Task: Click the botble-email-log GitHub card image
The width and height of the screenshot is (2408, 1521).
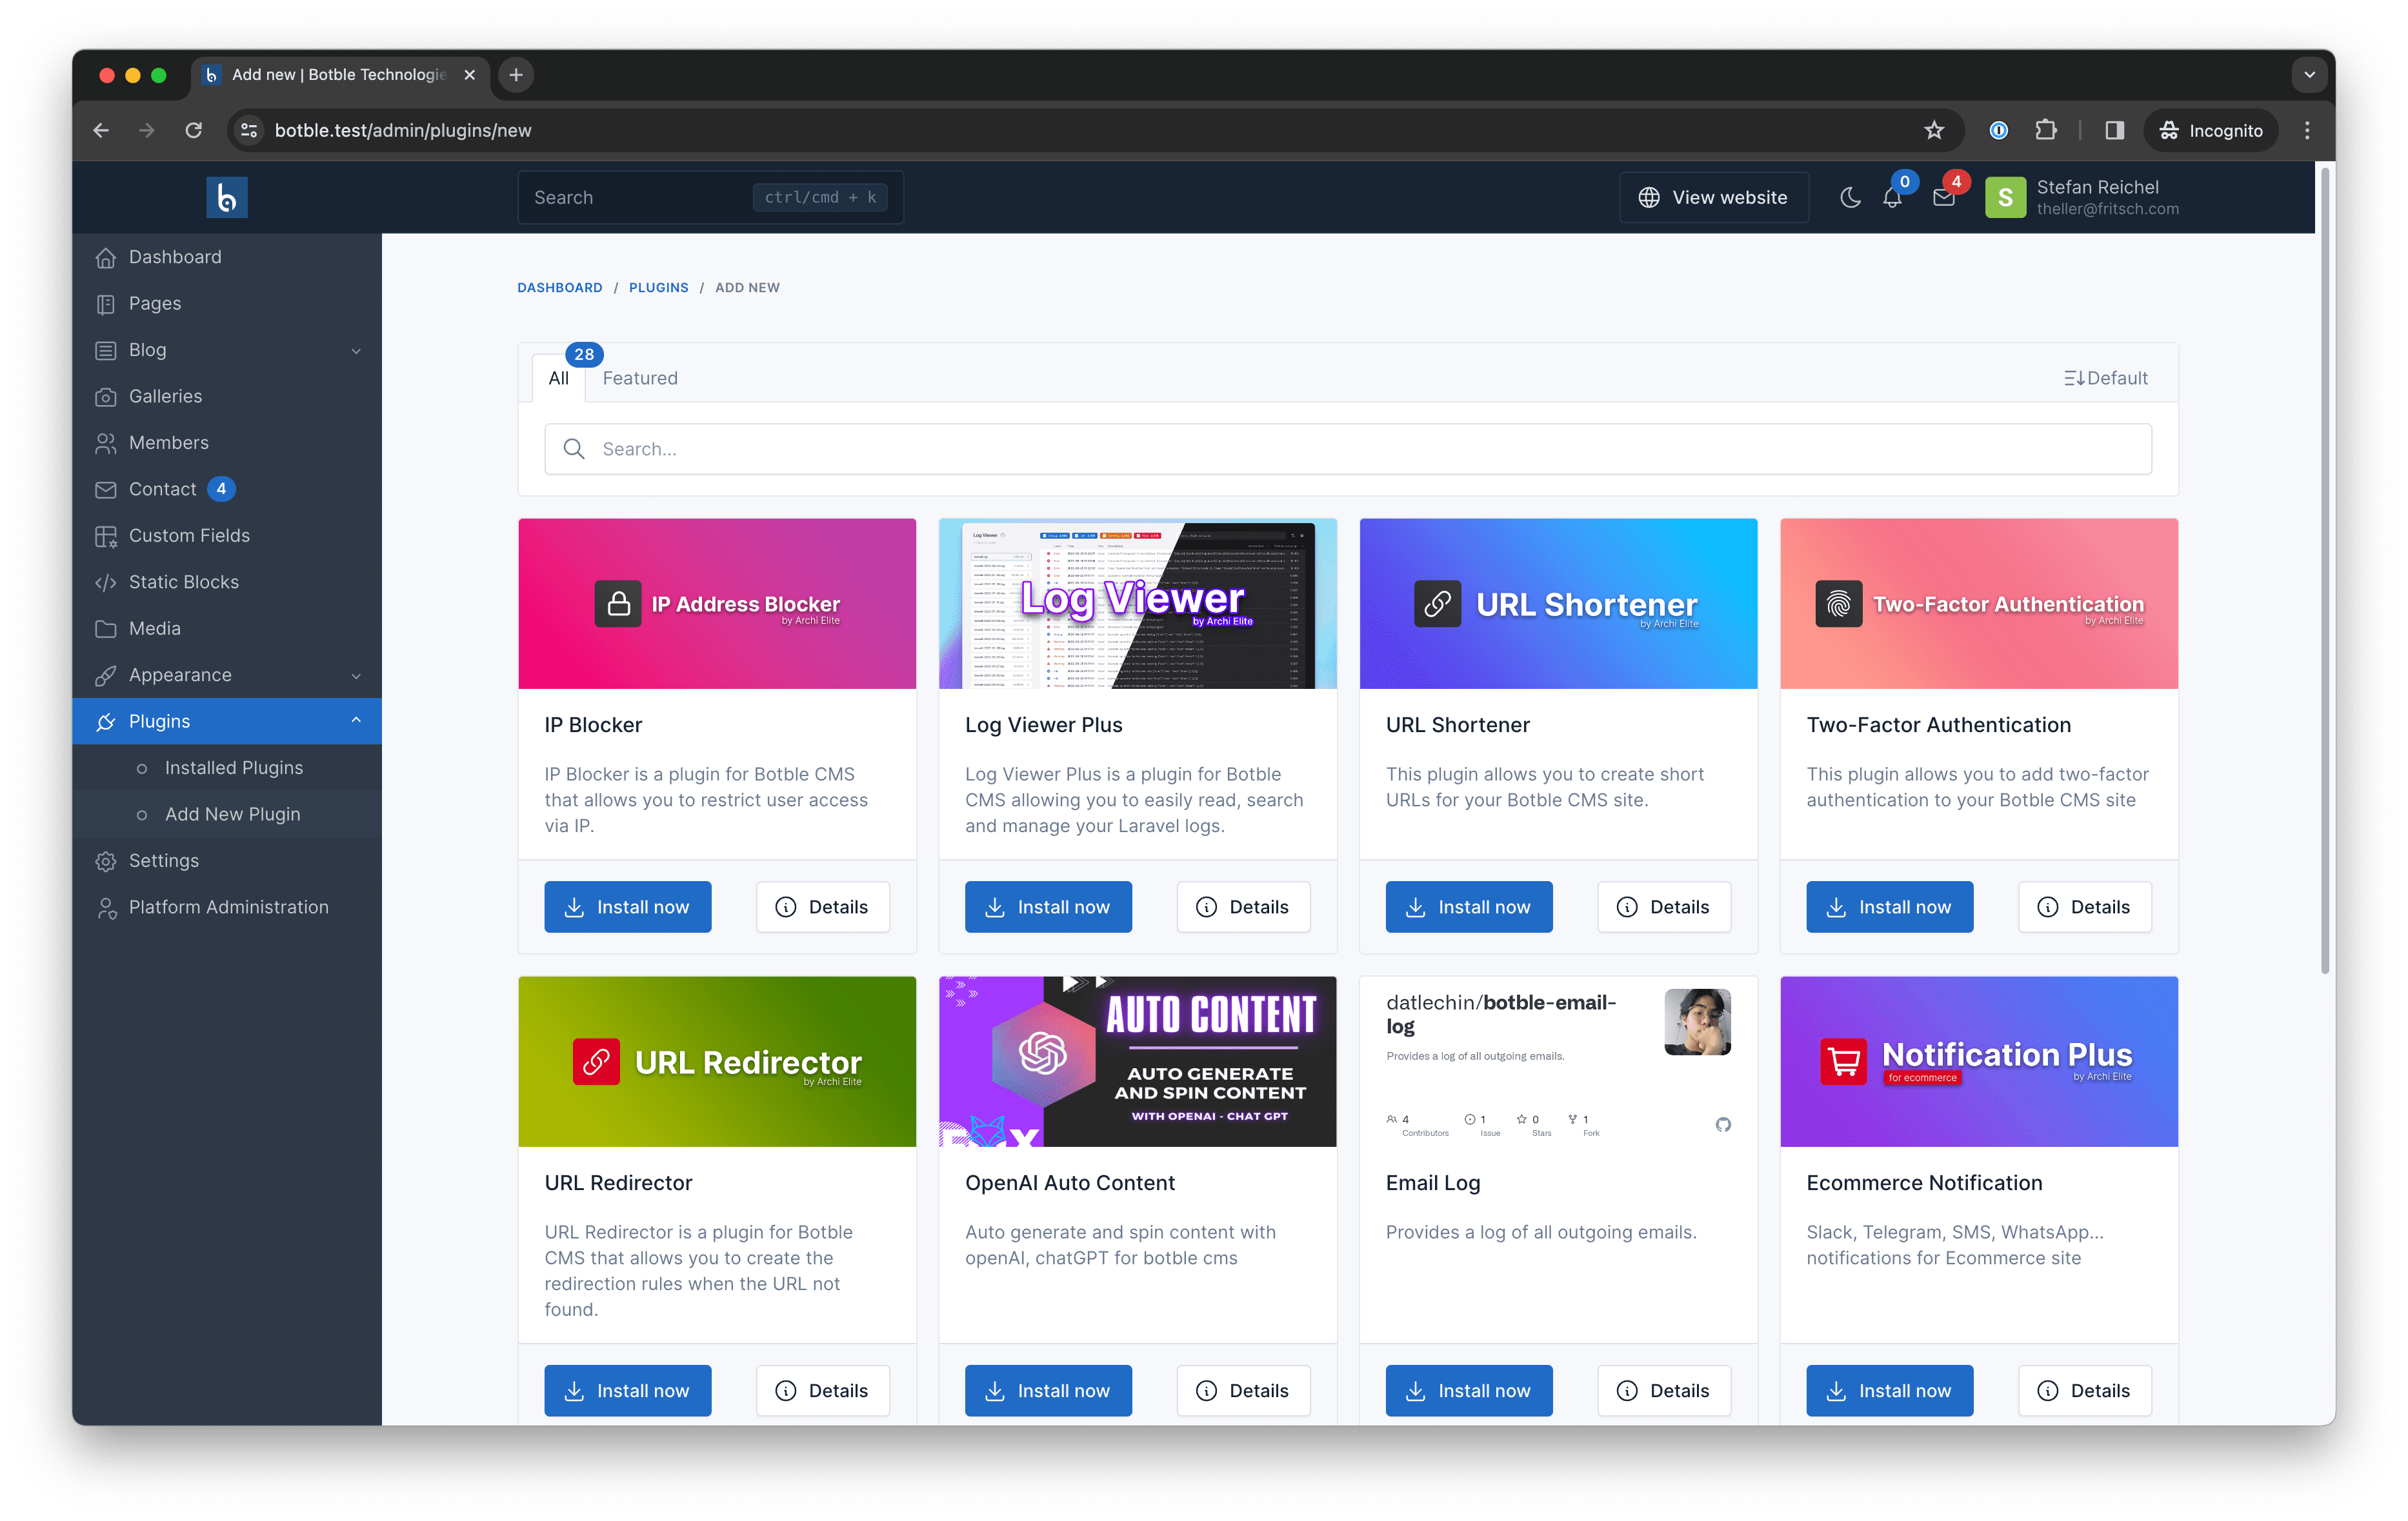Action: (x=1558, y=1061)
